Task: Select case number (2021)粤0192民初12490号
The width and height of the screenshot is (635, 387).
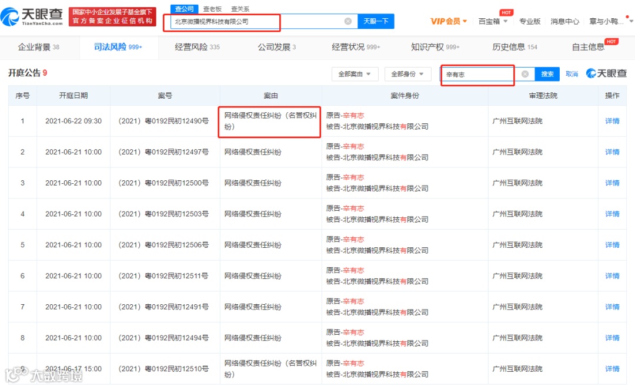Action: coord(163,121)
